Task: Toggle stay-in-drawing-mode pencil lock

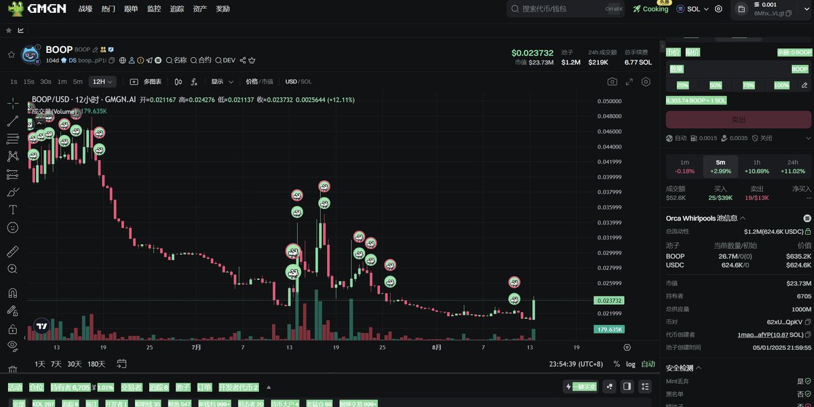Action: tap(12, 311)
